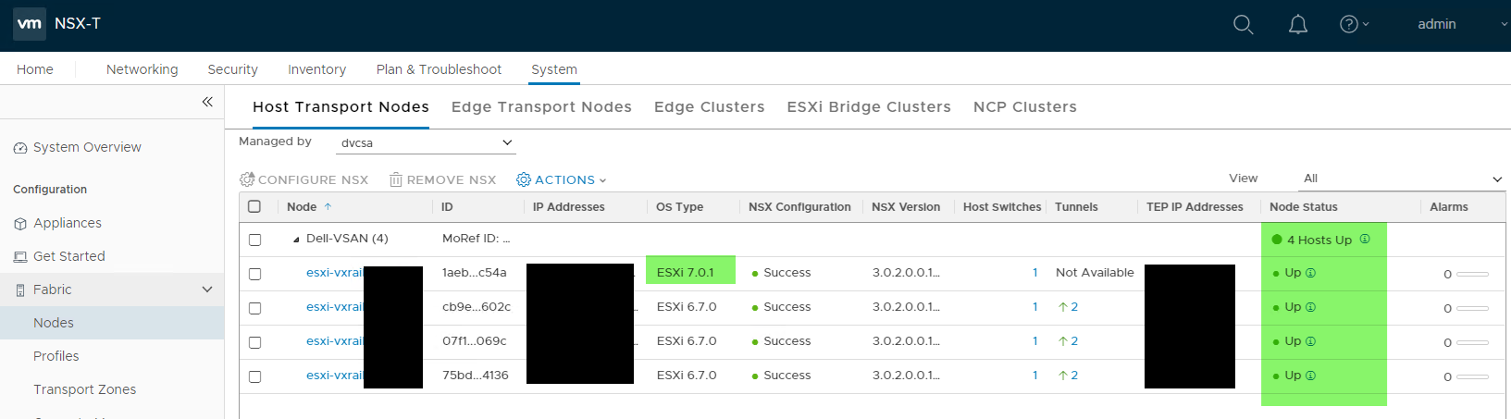Click the Appliances cube icon

pos(20,224)
